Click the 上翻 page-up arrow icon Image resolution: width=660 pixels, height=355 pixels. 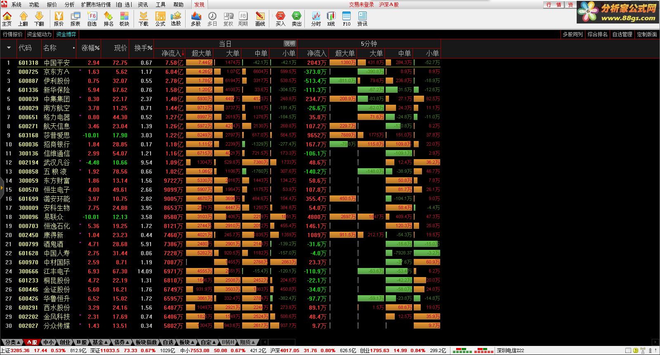tap(23, 19)
